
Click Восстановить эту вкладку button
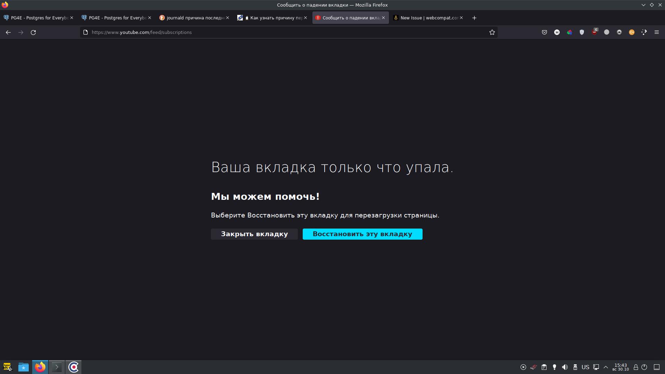(x=362, y=234)
